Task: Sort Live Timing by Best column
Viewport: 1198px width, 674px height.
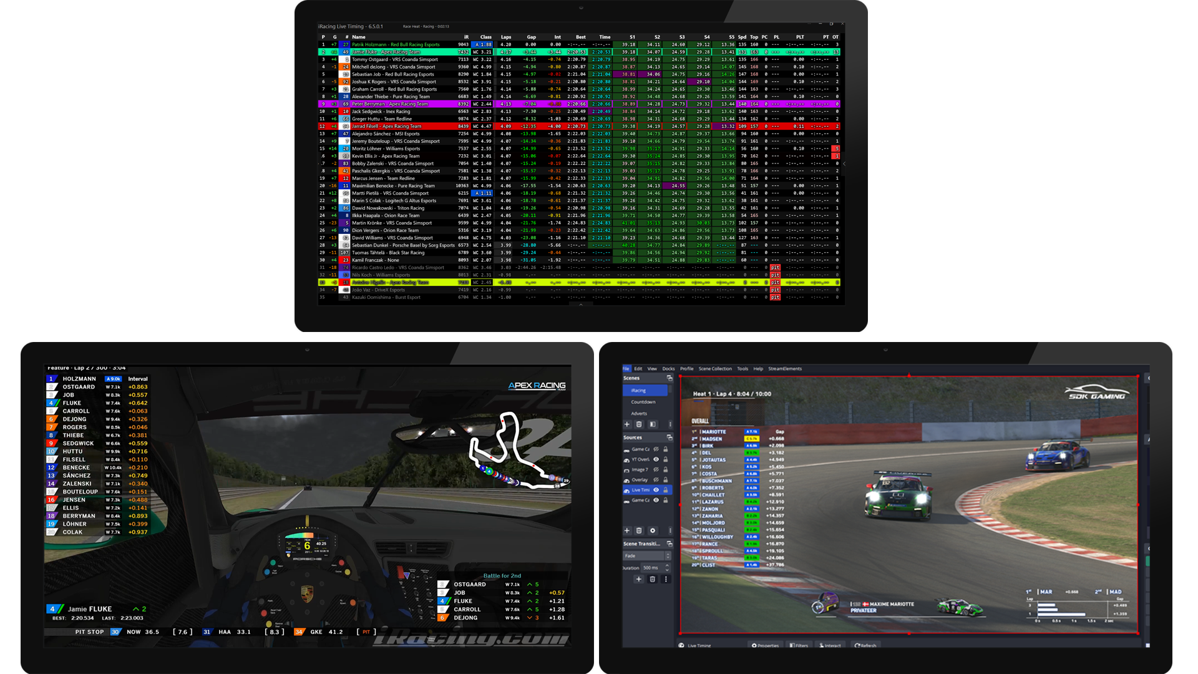Action: (x=580, y=37)
